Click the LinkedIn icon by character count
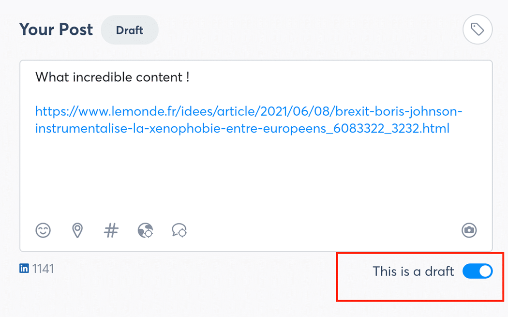Image resolution: width=508 pixels, height=317 pixels. tap(24, 269)
